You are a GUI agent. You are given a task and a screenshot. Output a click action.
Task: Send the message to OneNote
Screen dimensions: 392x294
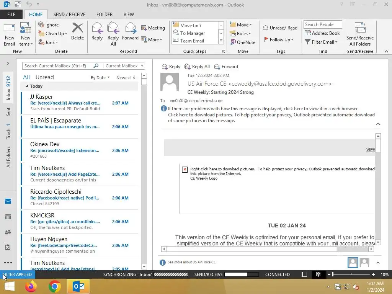coord(243,42)
